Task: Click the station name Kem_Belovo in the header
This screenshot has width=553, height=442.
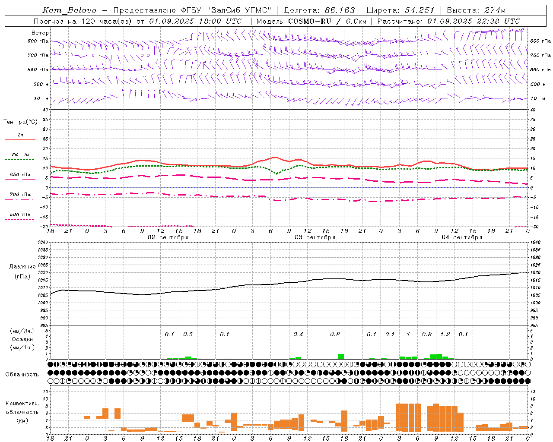Action: click(x=70, y=10)
